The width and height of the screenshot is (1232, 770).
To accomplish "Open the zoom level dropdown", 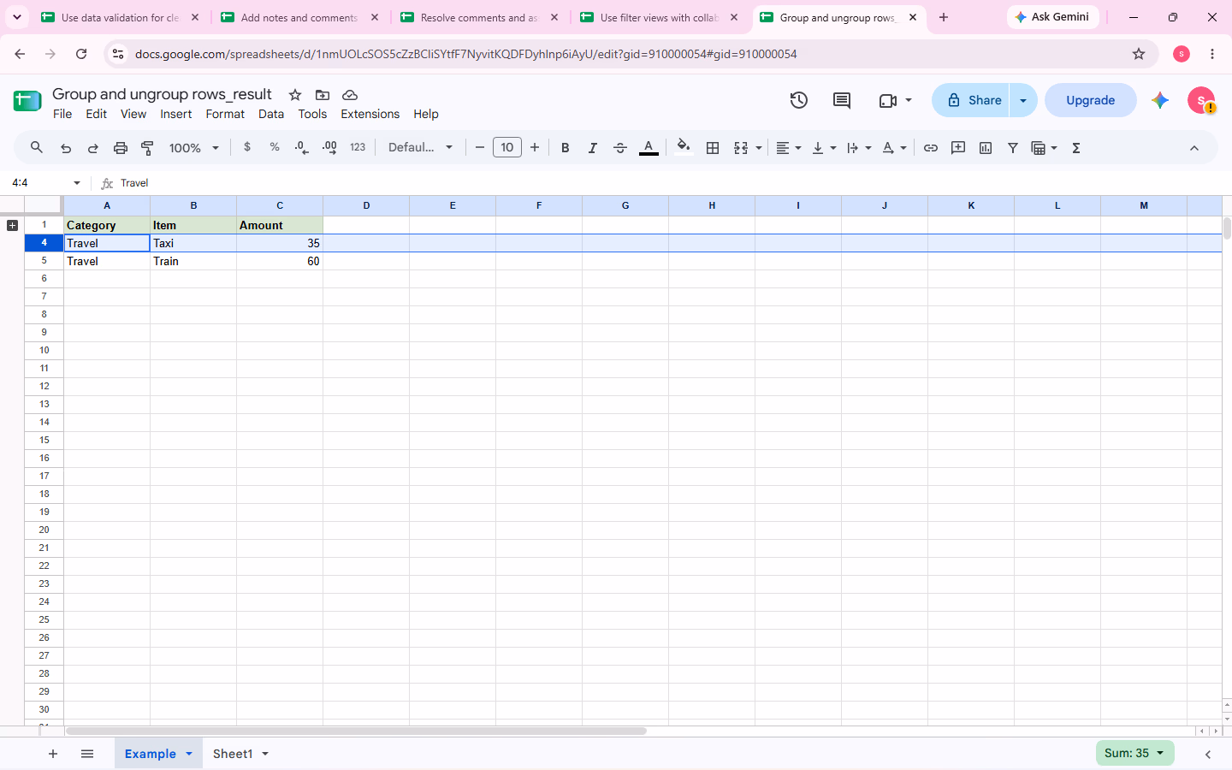I will click(x=194, y=148).
